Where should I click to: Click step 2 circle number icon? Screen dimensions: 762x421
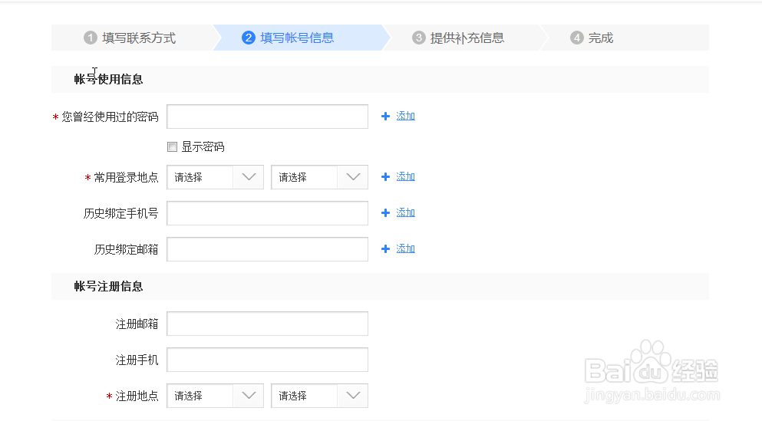pos(249,38)
